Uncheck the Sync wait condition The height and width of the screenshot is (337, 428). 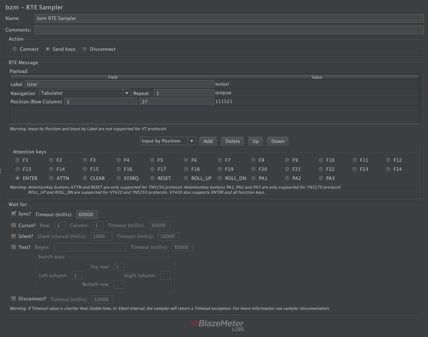pos(13,214)
